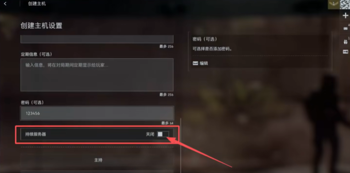Screen dimensions: 350x173
Task: Click the 创建主机 title in top bar
Action: (37, 4)
